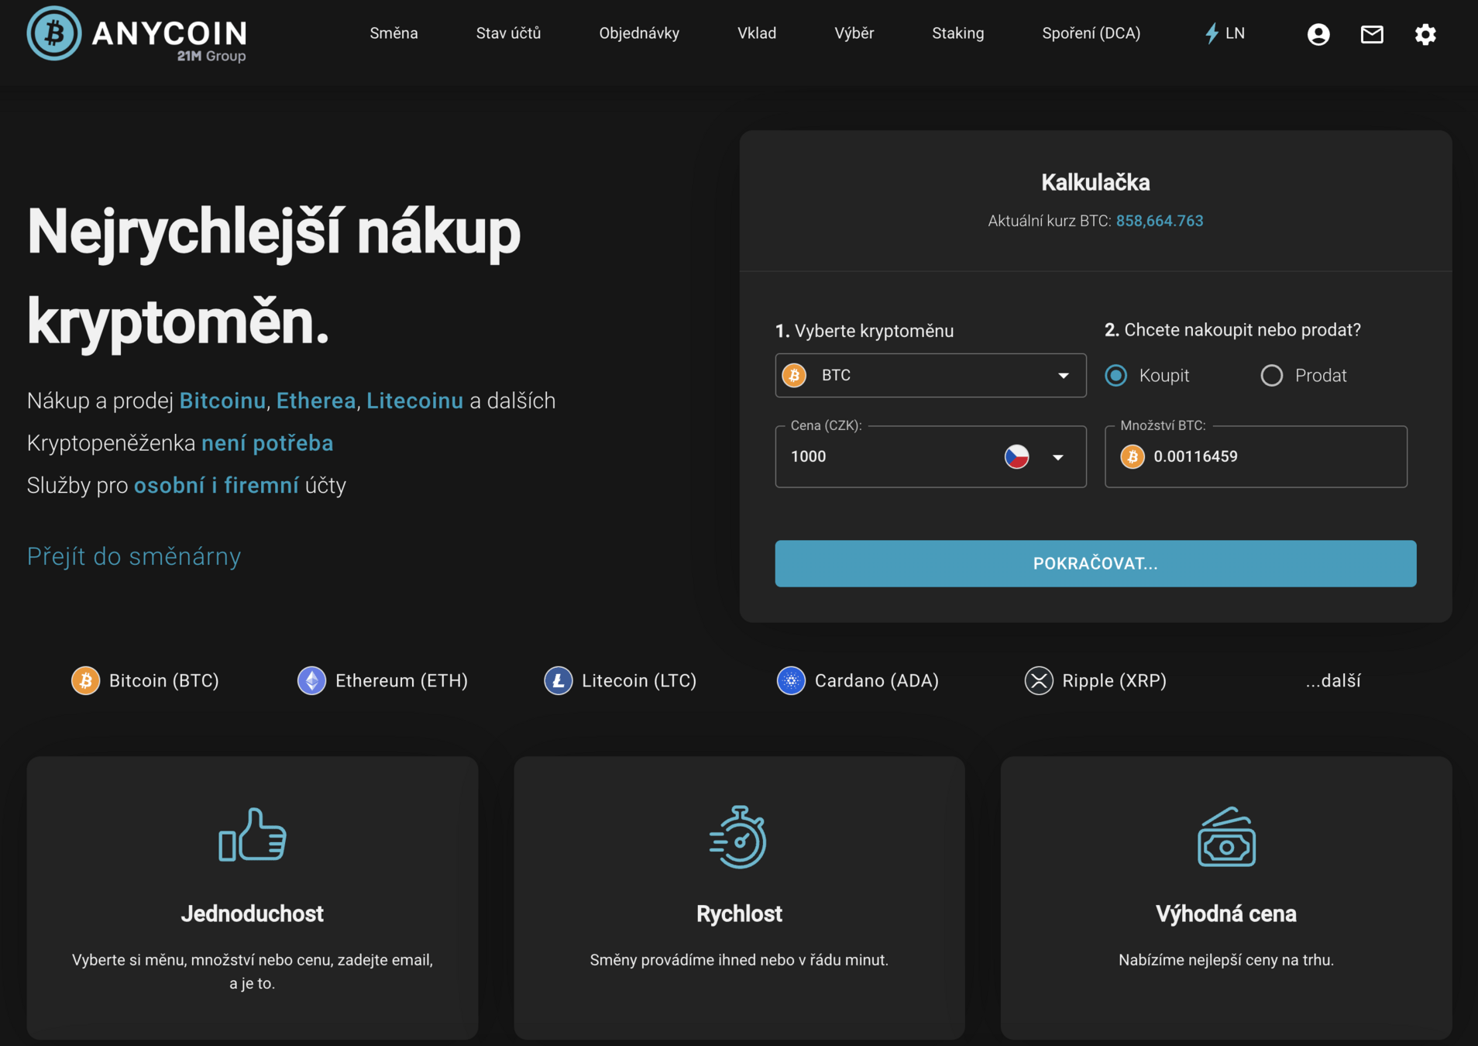The height and width of the screenshot is (1046, 1478).
Task: Click the Cardano (ADA) label
Action: pyautogui.click(x=876, y=681)
